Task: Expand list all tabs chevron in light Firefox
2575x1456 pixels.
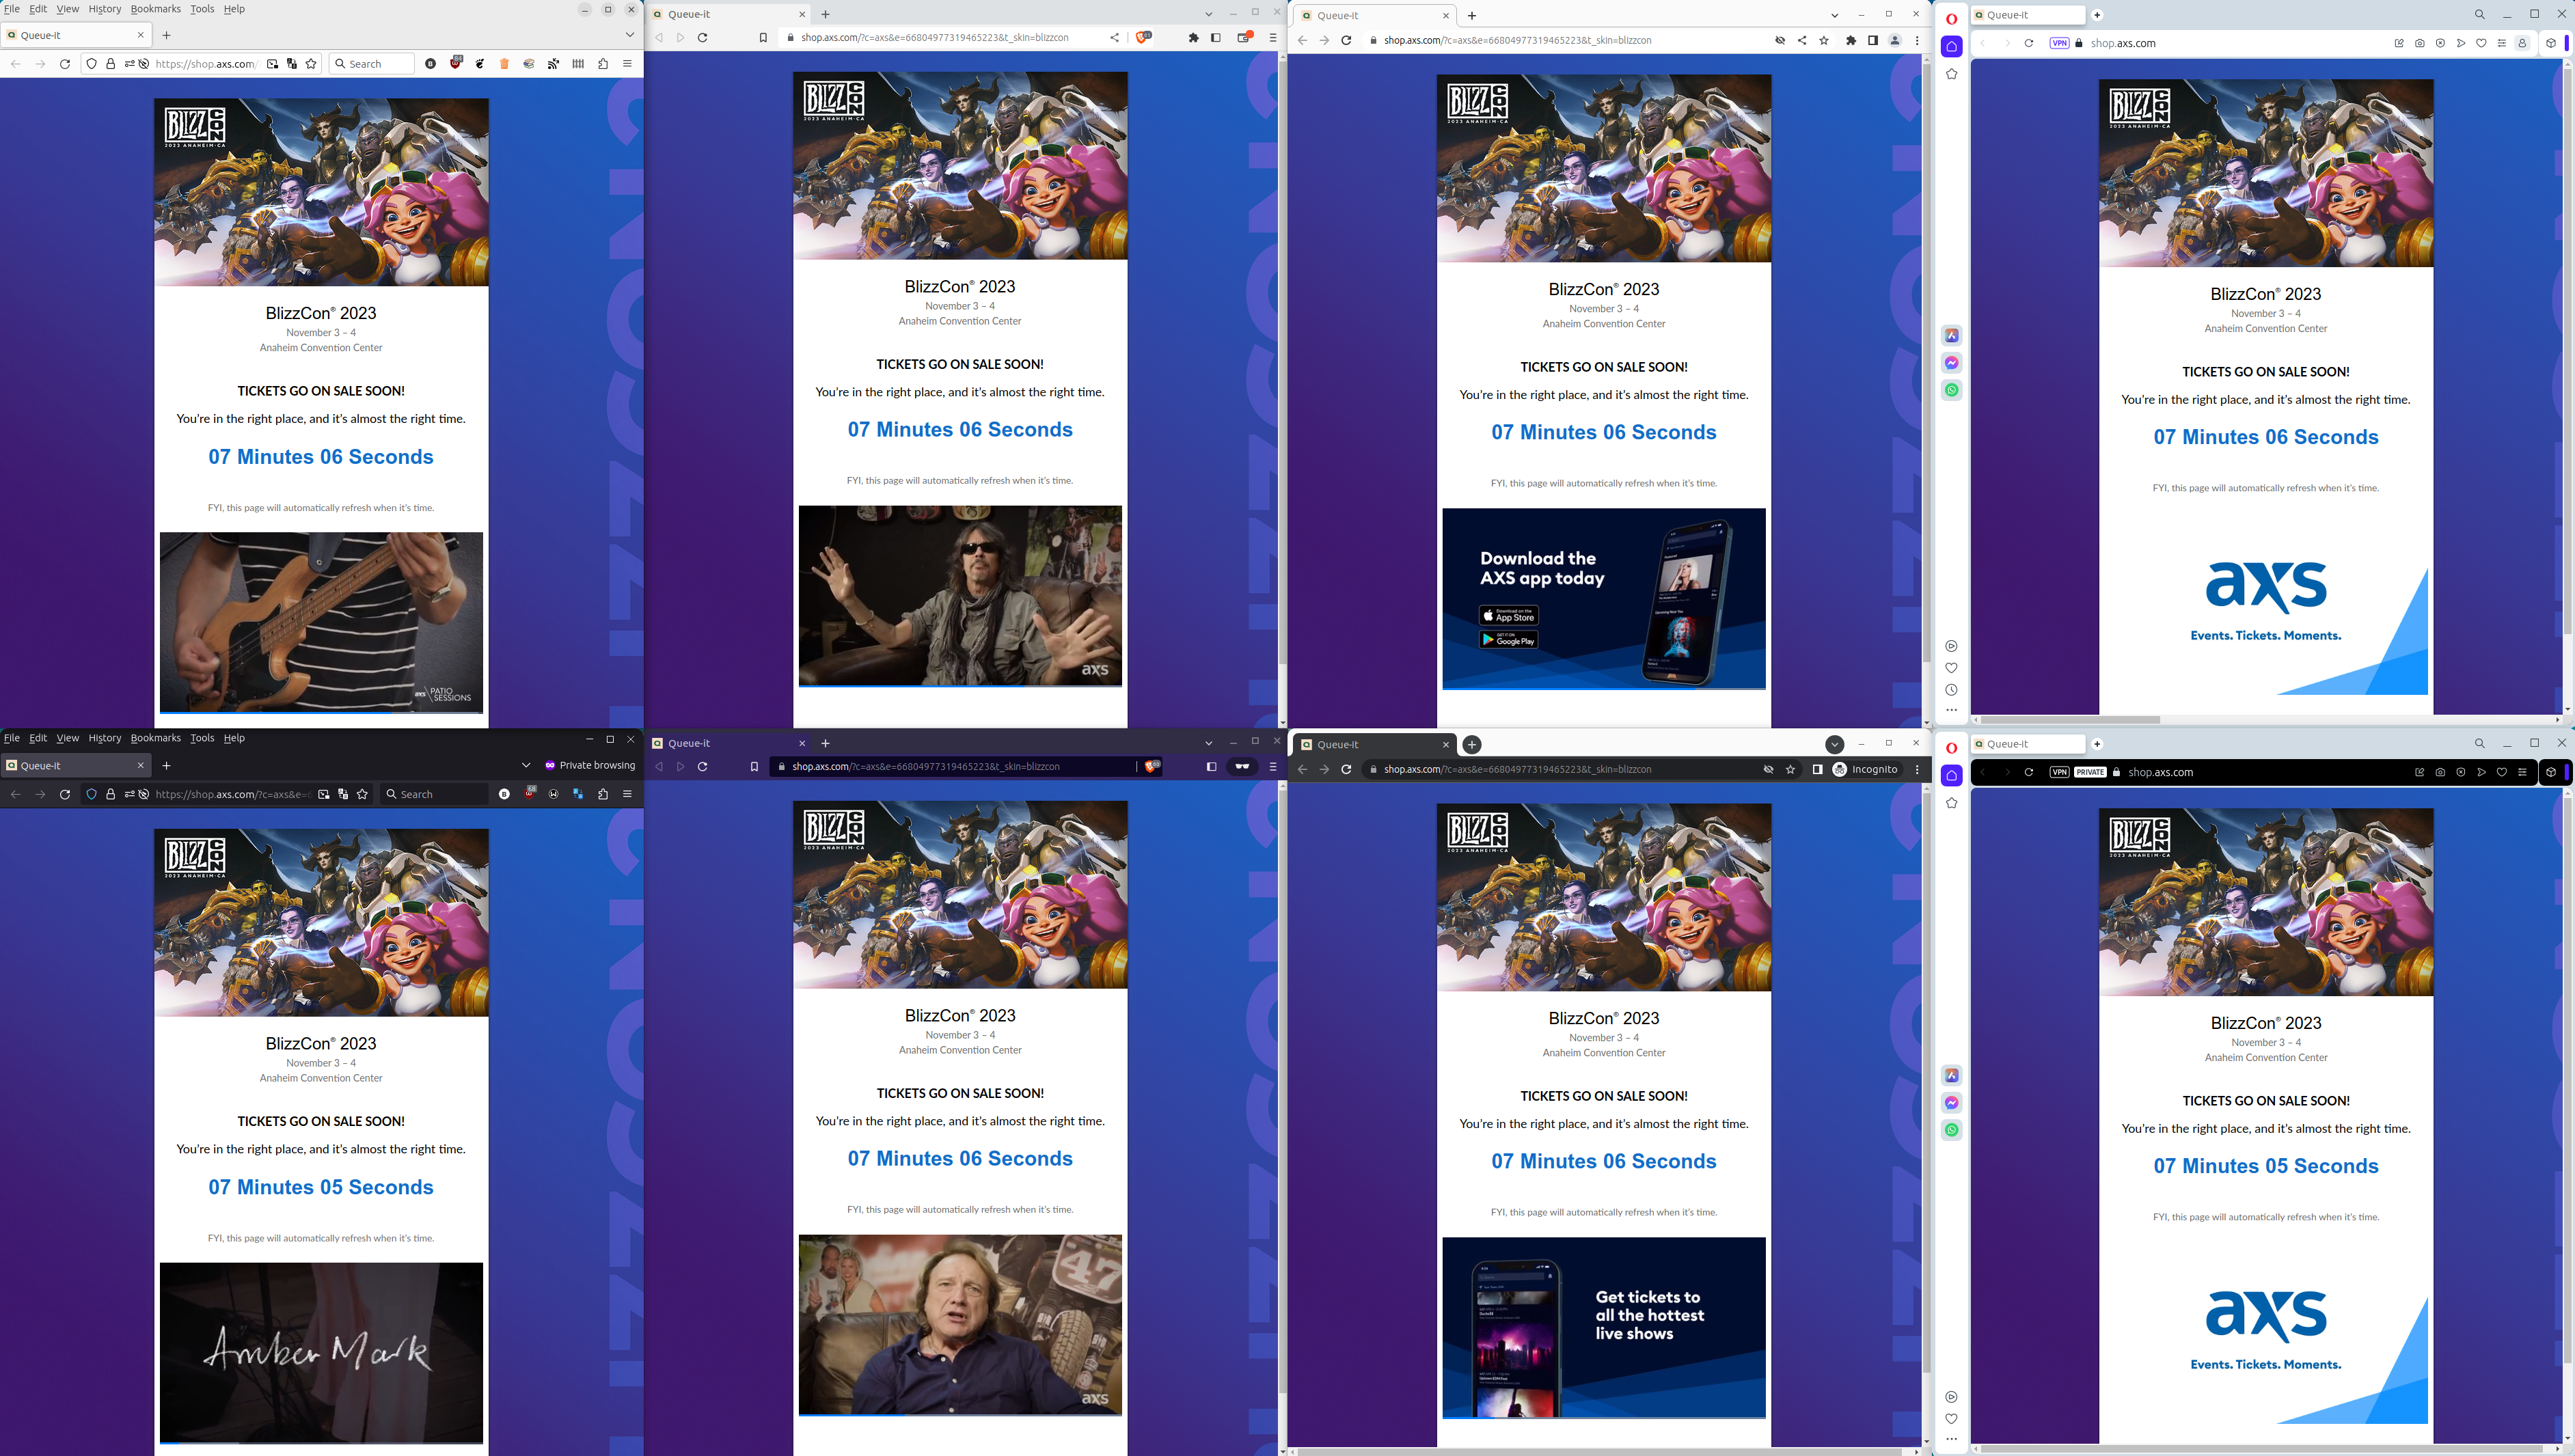Action: click(x=630, y=35)
